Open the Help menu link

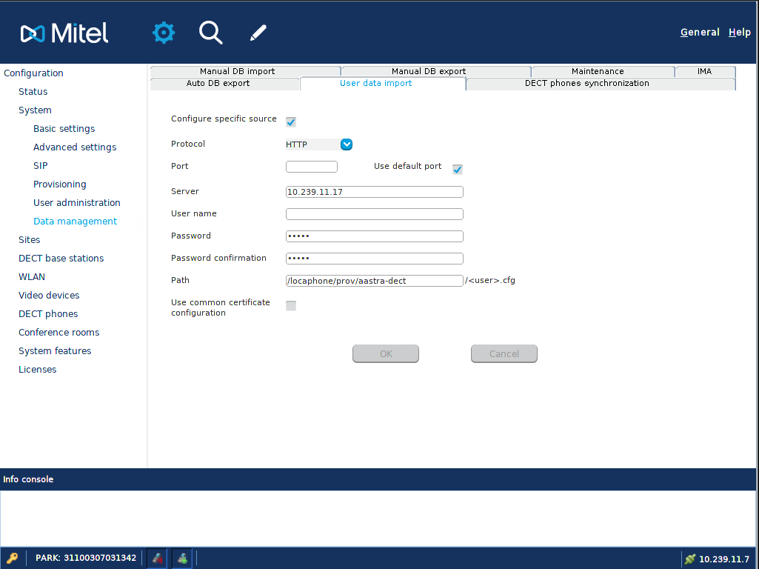pyautogui.click(x=739, y=33)
